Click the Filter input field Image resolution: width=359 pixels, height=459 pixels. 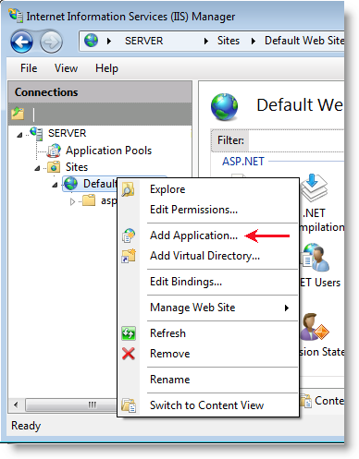pos(296,140)
